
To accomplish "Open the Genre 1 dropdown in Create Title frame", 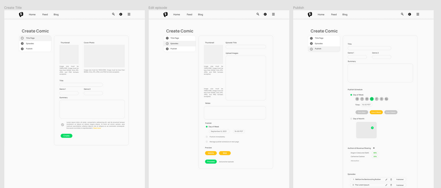I will tap(69, 93).
